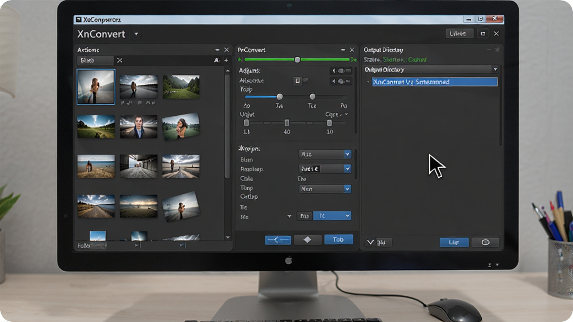Click the blue range slider's first handle

280,97
